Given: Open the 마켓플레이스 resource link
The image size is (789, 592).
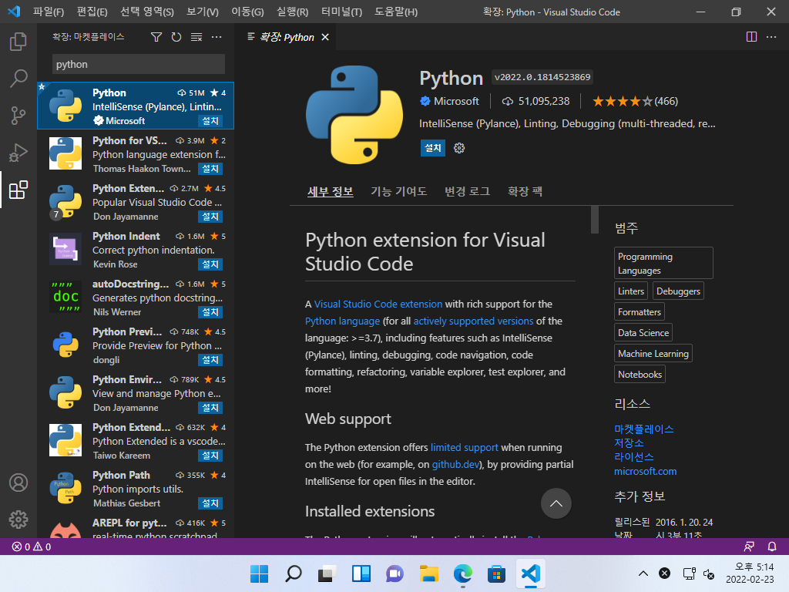Looking at the screenshot, I should coord(643,429).
